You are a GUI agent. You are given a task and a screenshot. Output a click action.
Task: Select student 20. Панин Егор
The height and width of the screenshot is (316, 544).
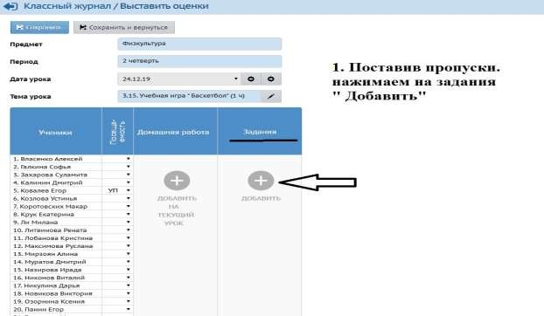click(x=38, y=309)
